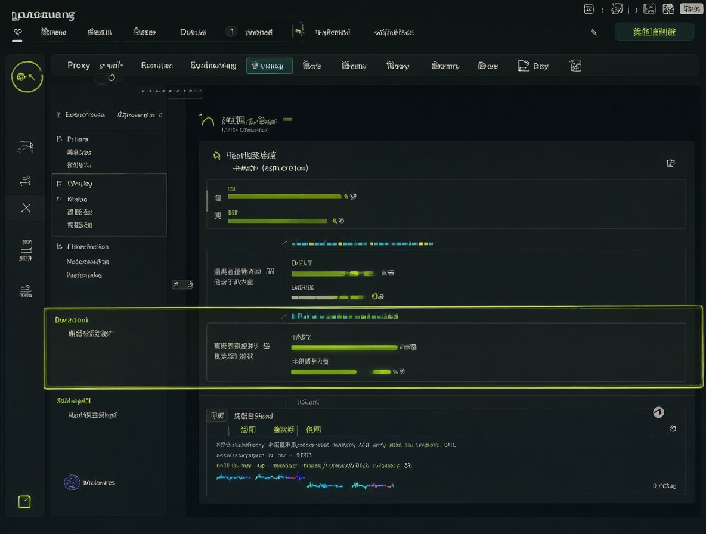Click the Ilemeno menu item
Image resolution: width=706 pixels, height=534 pixels.
pos(54,32)
